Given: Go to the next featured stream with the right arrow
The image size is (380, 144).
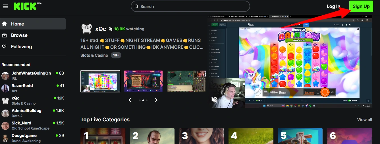Looking at the screenshot, I should [x=156, y=100].
